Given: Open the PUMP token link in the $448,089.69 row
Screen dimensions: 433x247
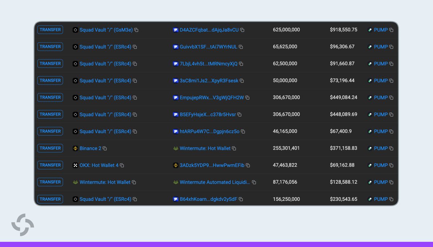Looking at the screenshot, I should tap(381, 114).
